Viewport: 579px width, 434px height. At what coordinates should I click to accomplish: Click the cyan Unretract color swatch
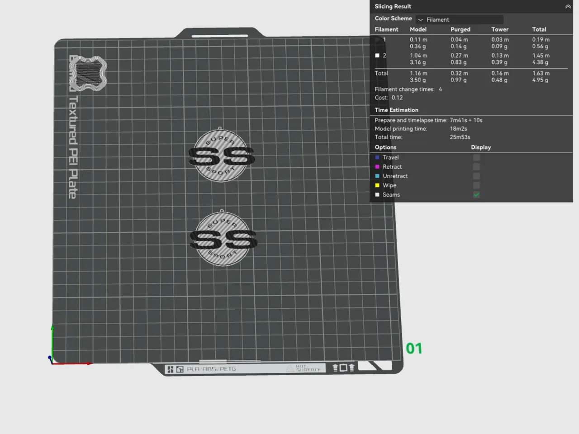[377, 176]
